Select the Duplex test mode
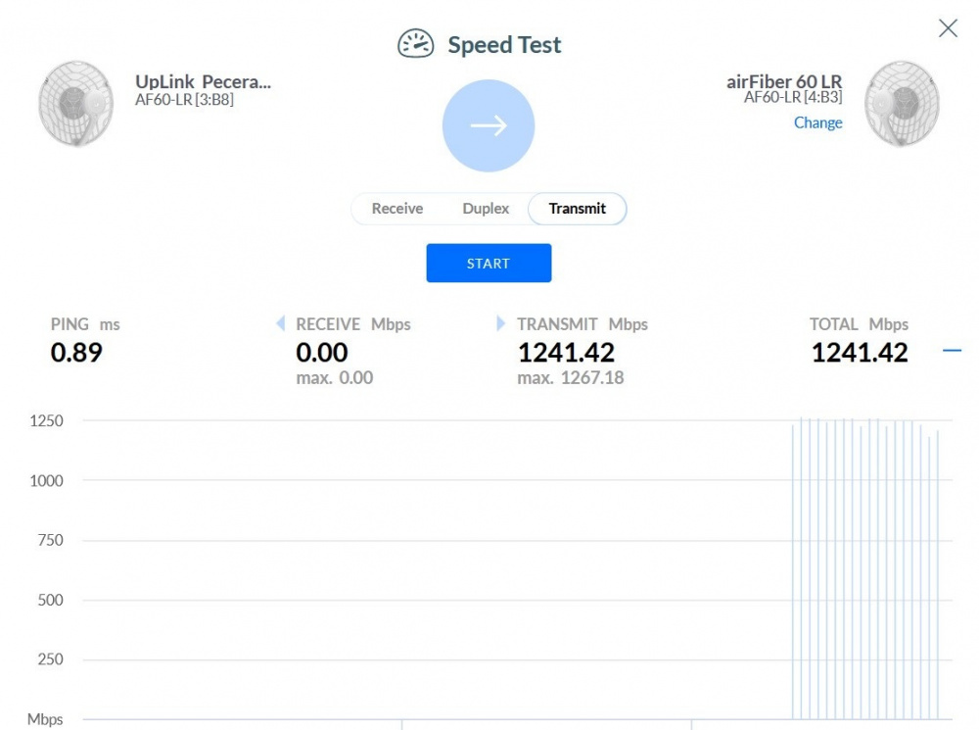 click(x=486, y=209)
